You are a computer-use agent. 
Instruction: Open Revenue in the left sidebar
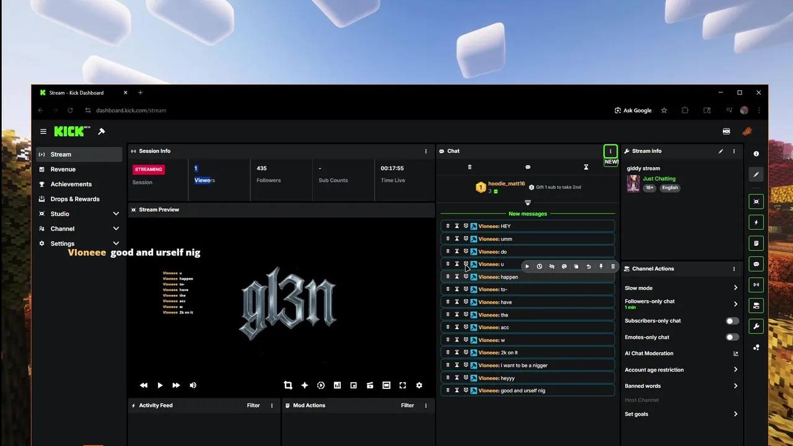coord(79,169)
